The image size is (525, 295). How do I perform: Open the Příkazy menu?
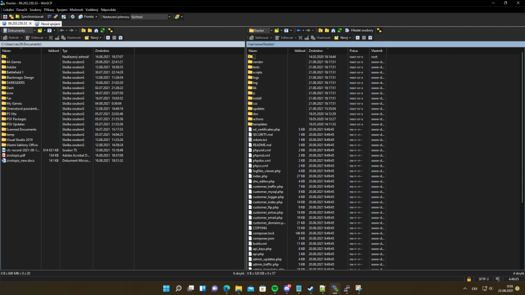click(49, 10)
